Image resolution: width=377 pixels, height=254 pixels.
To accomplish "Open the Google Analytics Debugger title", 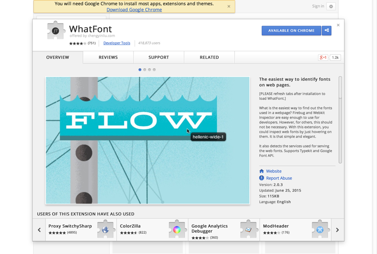I will coord(209,229).
